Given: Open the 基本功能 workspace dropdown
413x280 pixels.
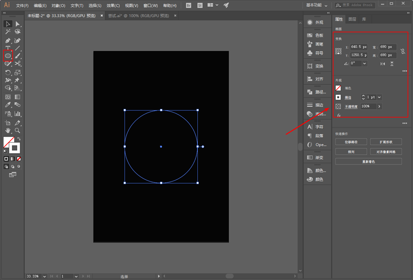Looking at the screenshot, I should click(317, 5).
